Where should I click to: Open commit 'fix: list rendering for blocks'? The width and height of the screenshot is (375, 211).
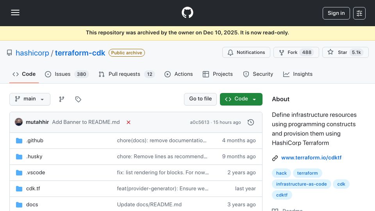tap(163, 172)
